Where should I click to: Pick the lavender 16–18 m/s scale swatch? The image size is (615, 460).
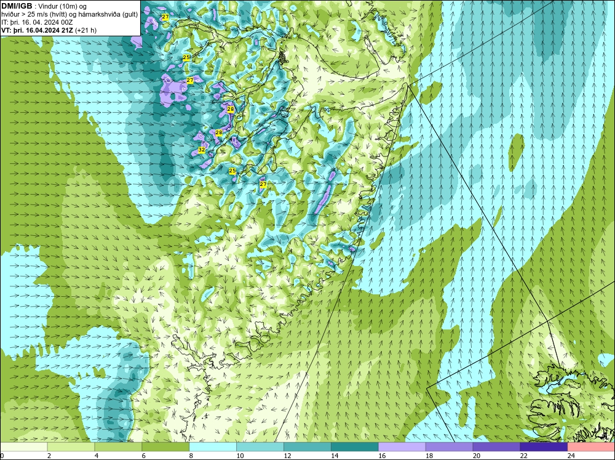(402, 446)
